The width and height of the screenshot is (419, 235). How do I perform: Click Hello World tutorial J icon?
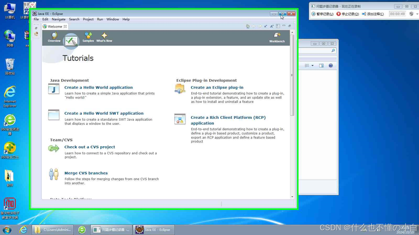click(54, 89)
